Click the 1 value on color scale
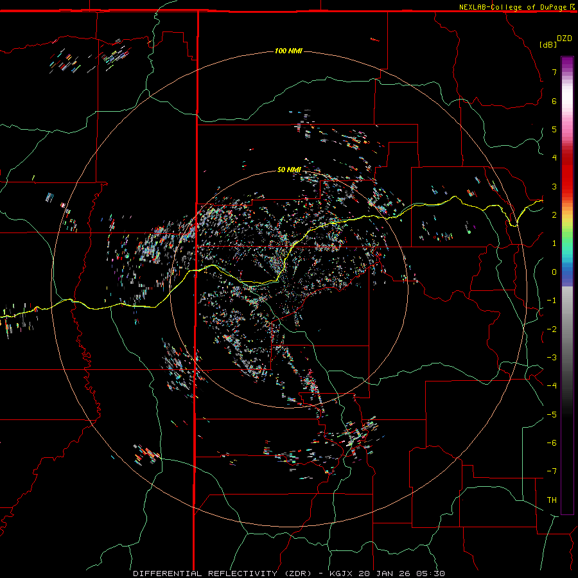Viewport: 578px width, 578px height. [554, 243]
